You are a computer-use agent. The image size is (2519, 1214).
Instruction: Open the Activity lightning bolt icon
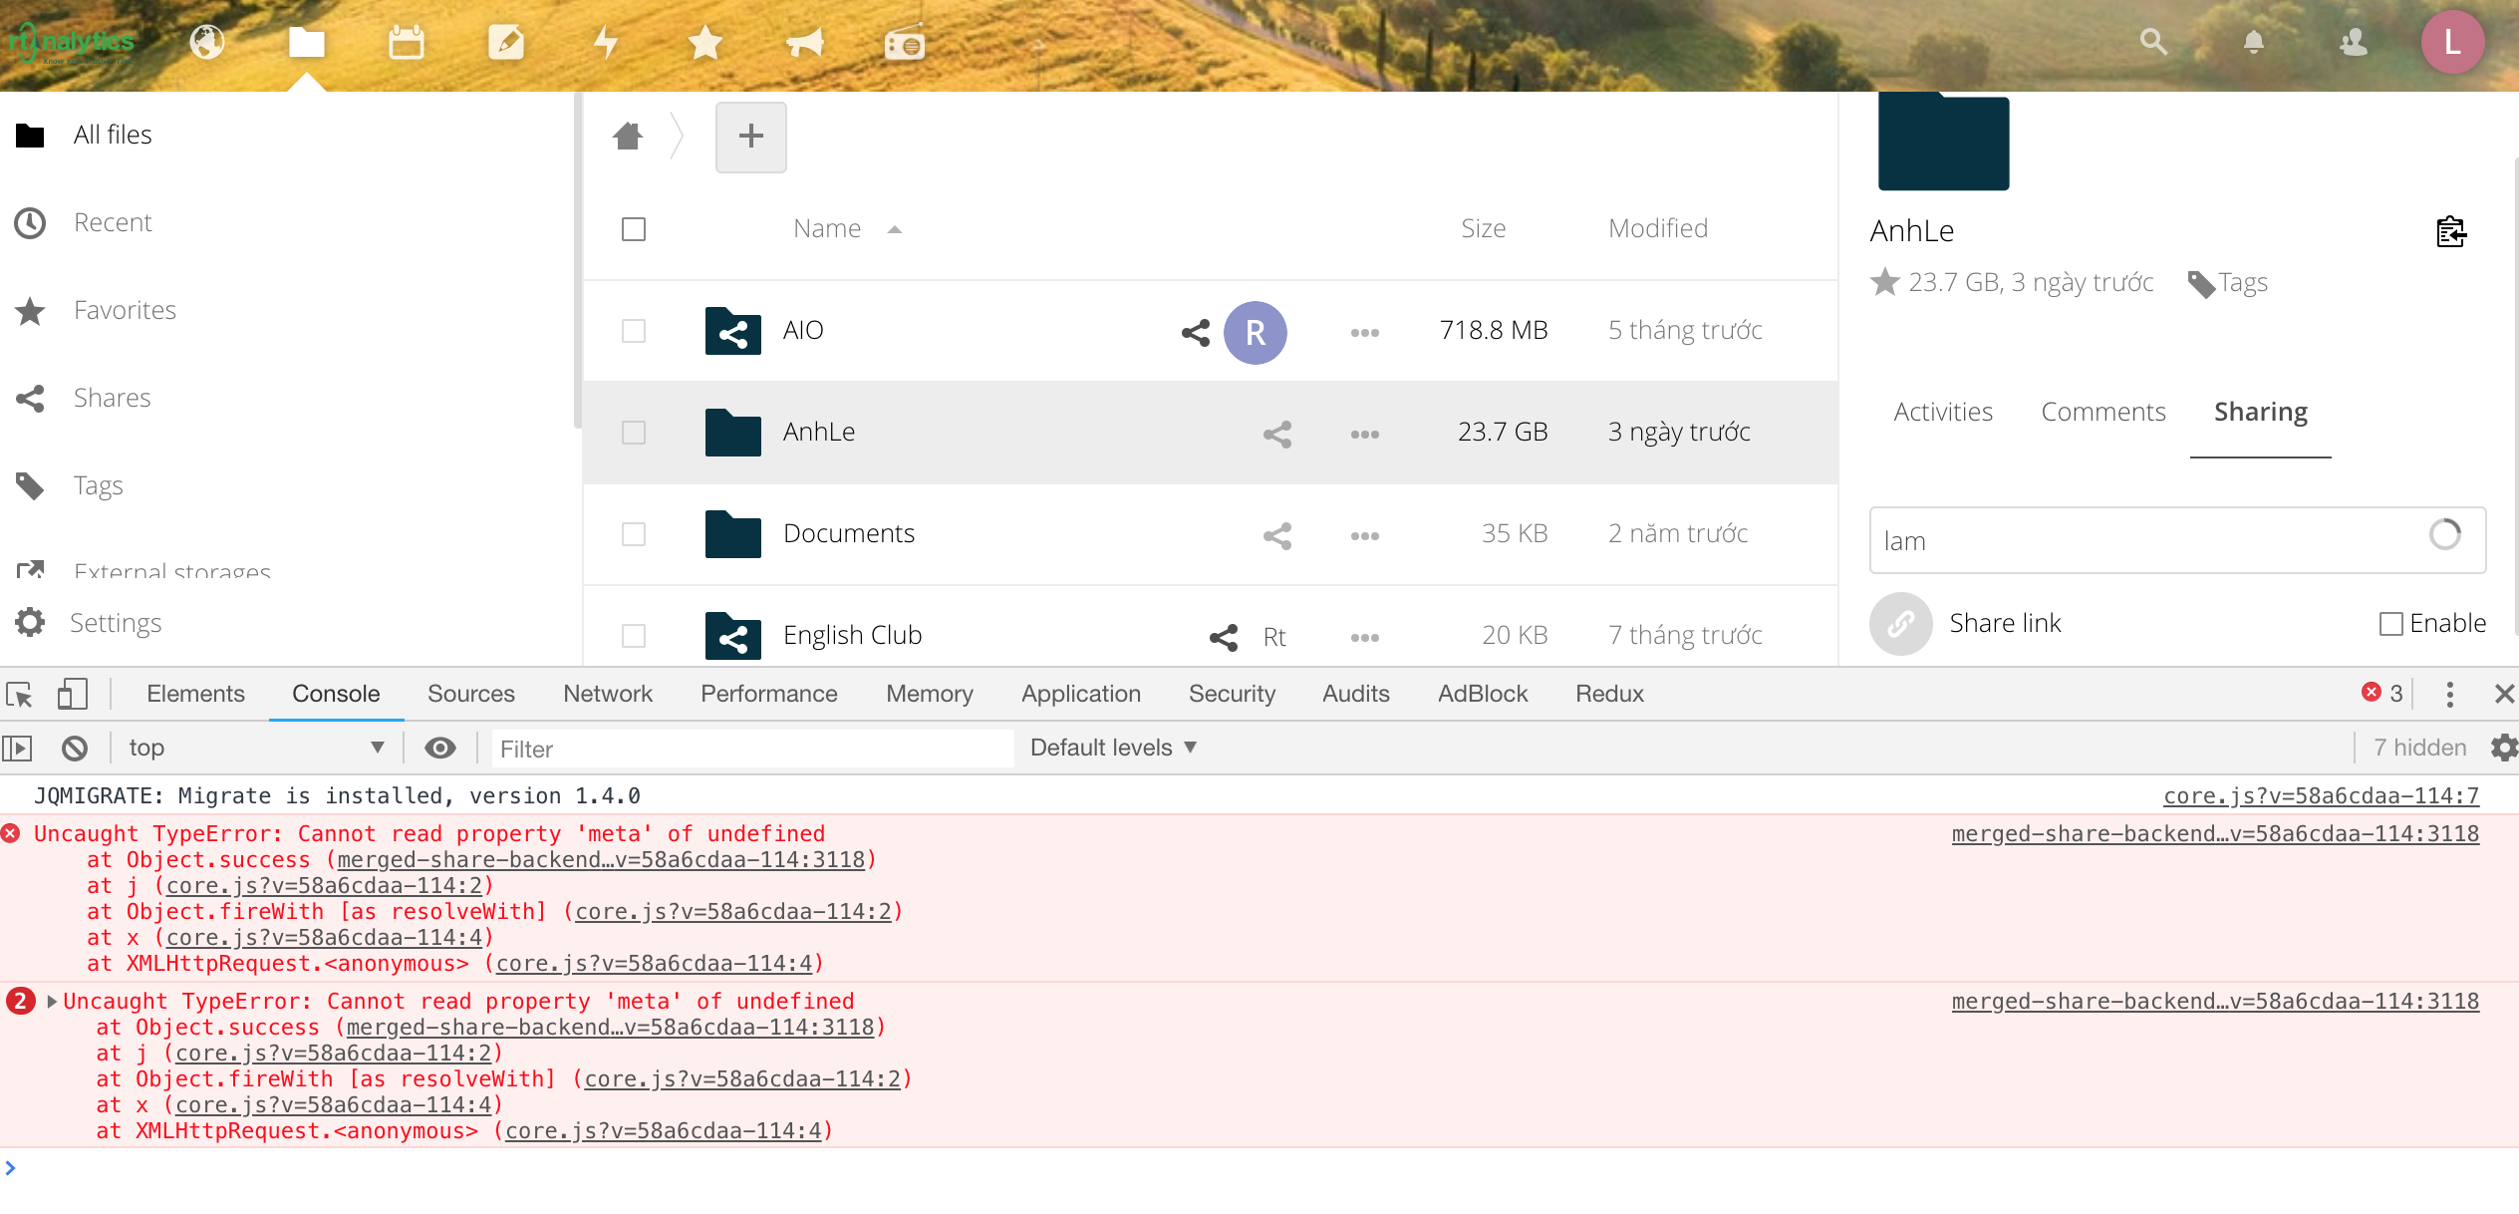tap(606, 43)
